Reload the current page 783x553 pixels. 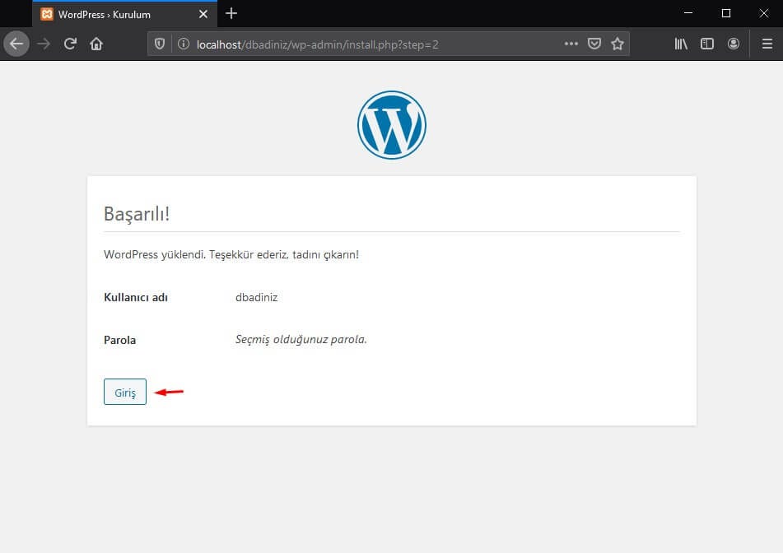tap(70, 44)
